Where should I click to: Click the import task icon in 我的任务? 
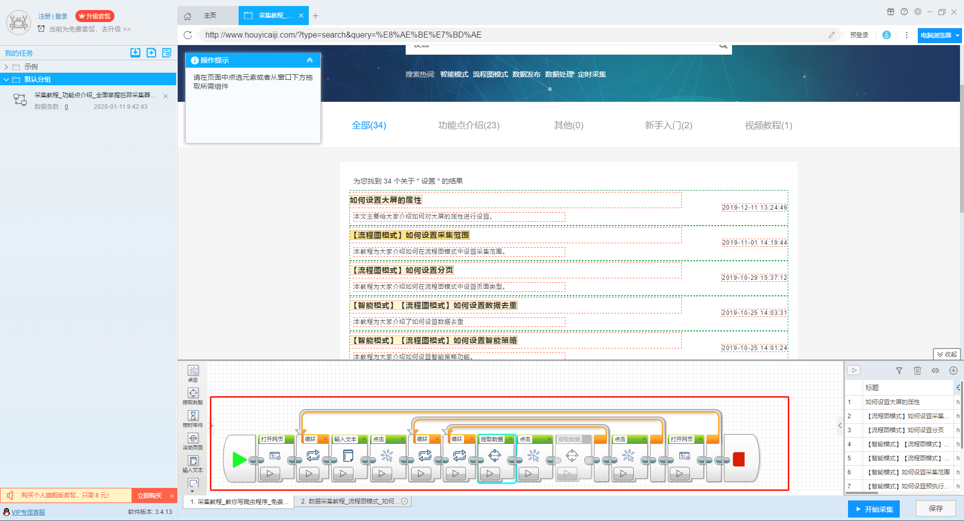[x=136, y=53]
